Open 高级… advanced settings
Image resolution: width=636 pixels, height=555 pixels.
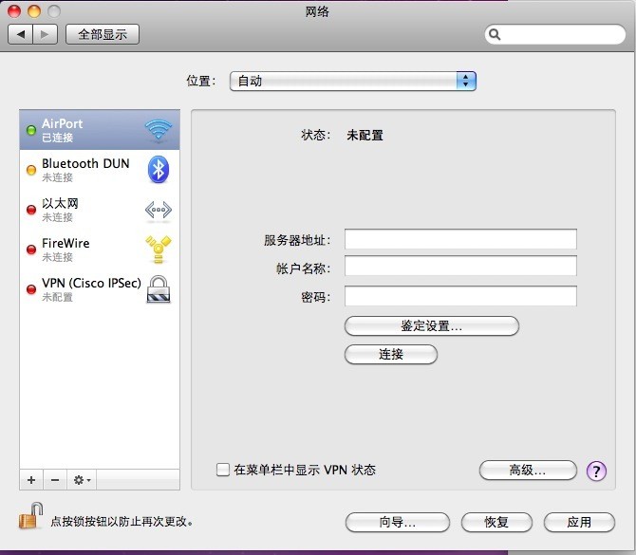pos(528,471)
